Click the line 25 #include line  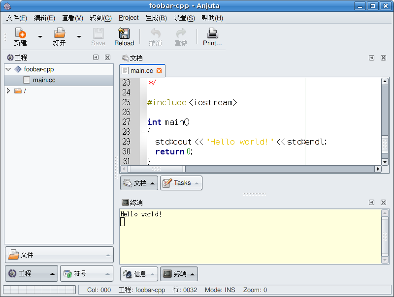tap(192, 102)
